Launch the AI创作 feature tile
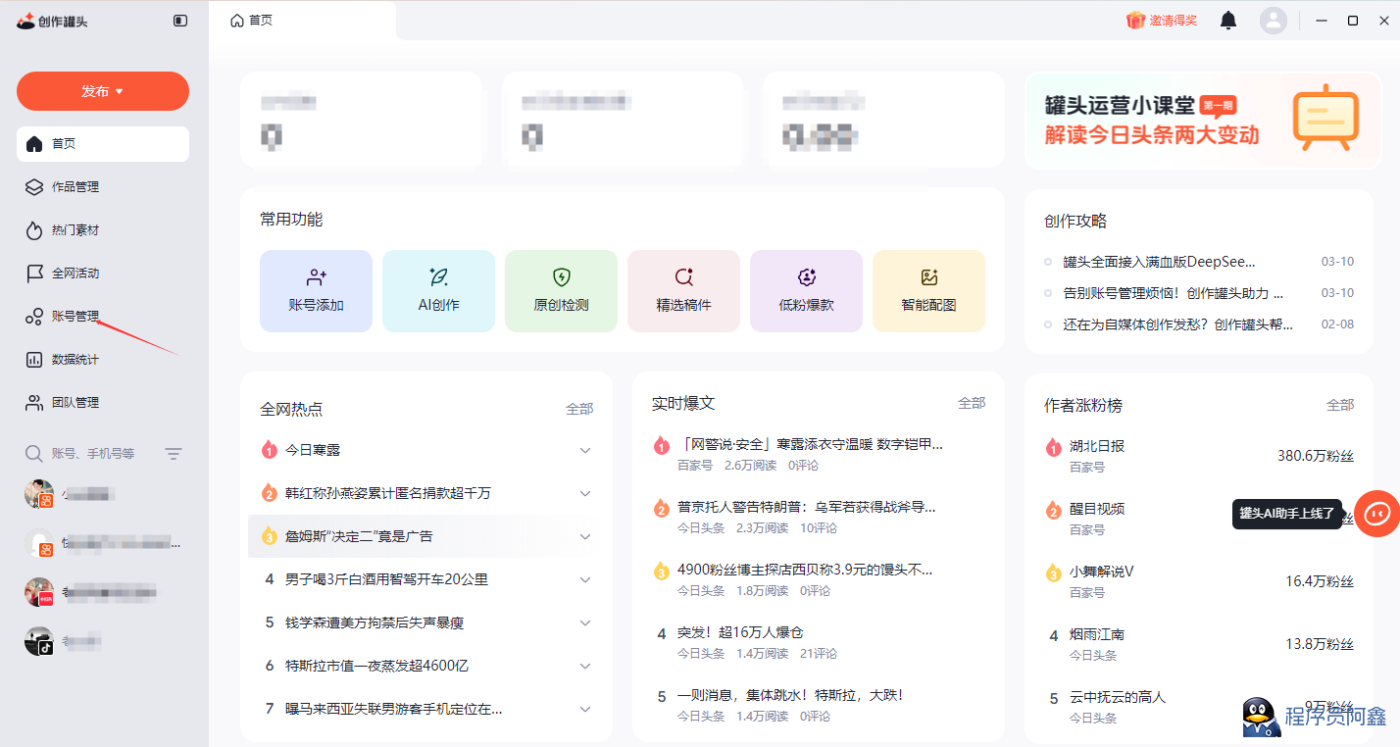The height and width of the screenshot is (747, 1400). tap(438, 290)
